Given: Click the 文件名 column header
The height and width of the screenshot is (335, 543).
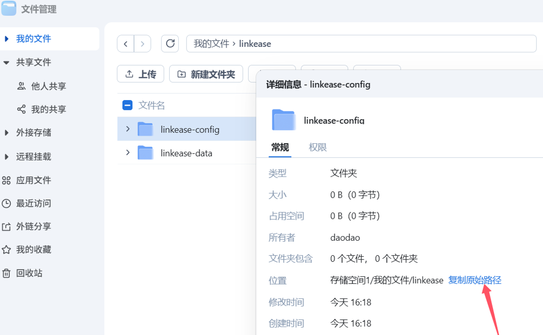Looking at the screenshot, I should pyautogui.click(x=152, y=105).
